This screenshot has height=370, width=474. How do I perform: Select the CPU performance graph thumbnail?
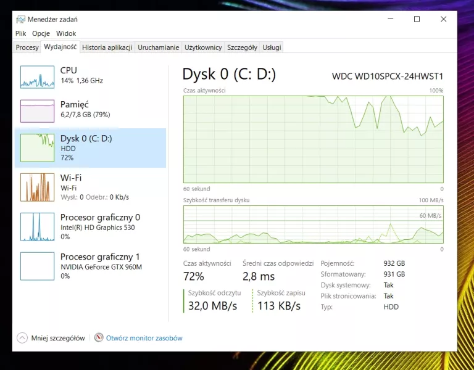click(x=37, y=77)
